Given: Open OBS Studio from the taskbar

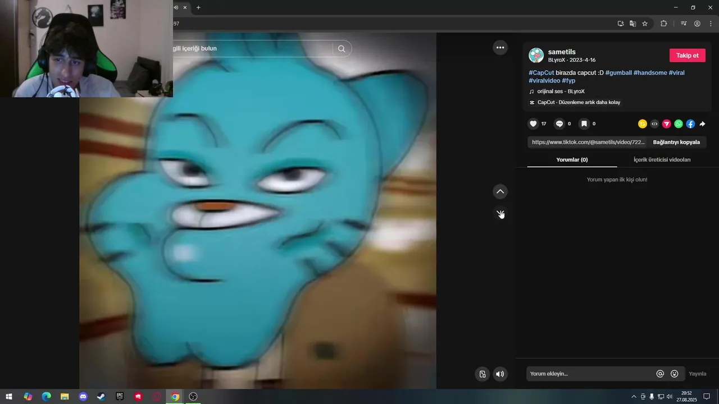Looking at the screenshot, I should point(193,397).
